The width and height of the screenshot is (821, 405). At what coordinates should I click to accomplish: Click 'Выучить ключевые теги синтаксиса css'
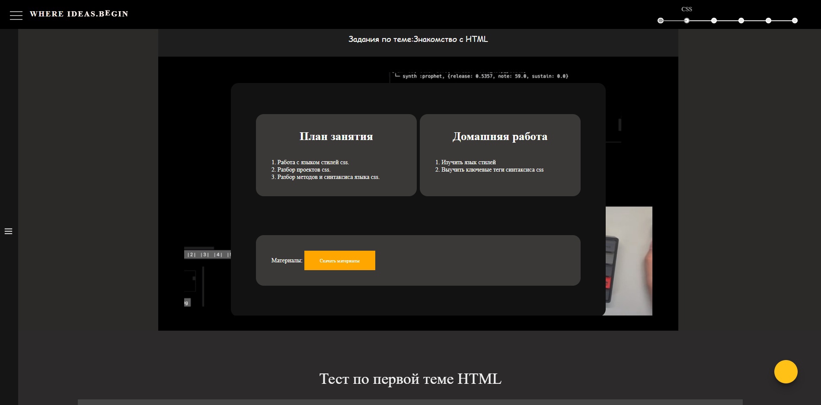pyautogui.click(x=492, y=170)
